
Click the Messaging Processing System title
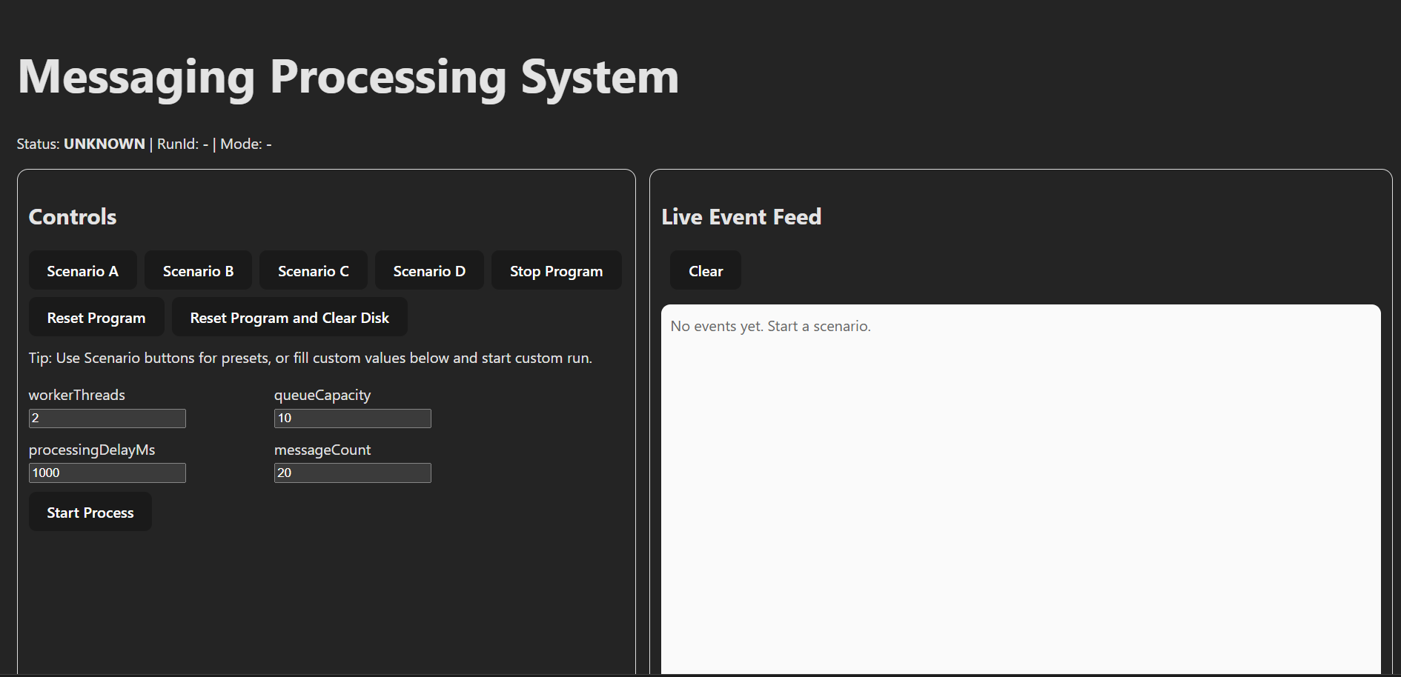tap(348, 75)
